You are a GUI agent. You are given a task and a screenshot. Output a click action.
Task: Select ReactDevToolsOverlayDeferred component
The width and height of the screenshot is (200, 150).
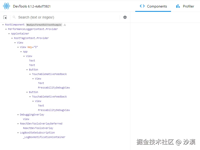coord(41,123)
